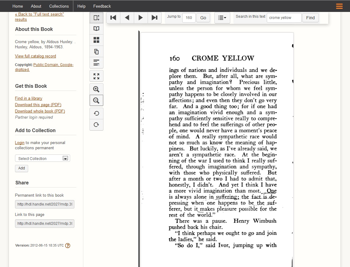Viewport: 350px width, 267px height.
Task: Switch to scroll page view
Action: (x=96, y=18)
